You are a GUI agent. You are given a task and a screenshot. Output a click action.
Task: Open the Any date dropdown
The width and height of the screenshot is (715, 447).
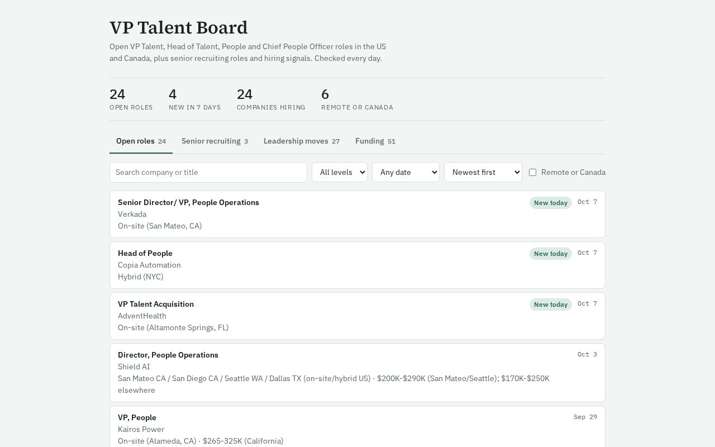pyautogui.click(x=406, y=172)
